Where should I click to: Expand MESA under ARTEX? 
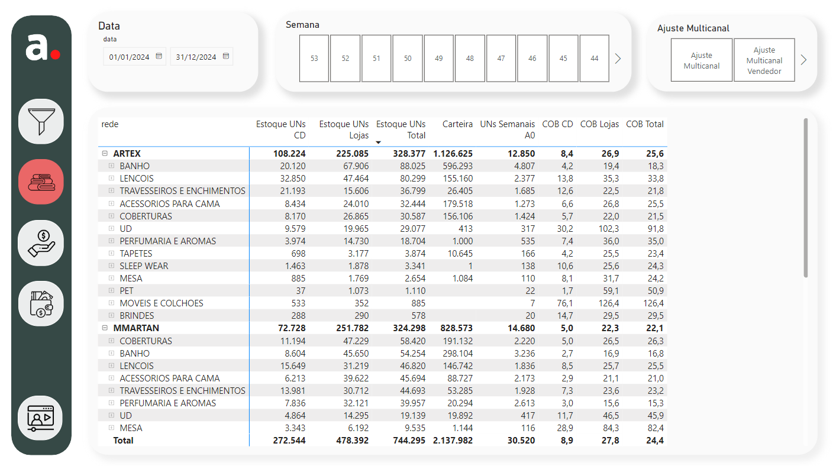click(111, 278)
